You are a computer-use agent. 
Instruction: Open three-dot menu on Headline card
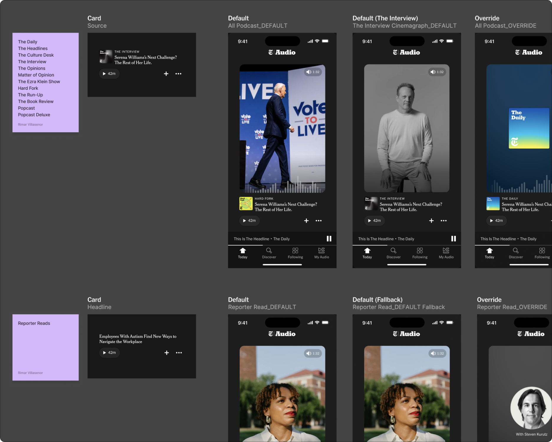pos(179,353)
